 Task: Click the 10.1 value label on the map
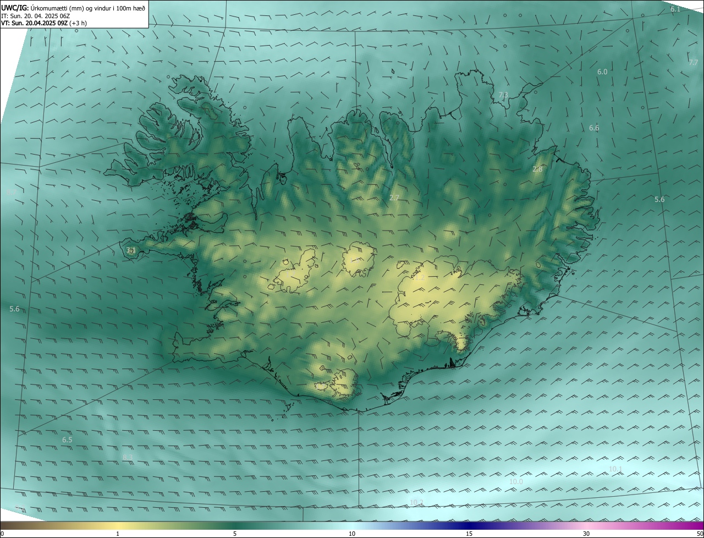pyautogui.click(x=615, y=469)
